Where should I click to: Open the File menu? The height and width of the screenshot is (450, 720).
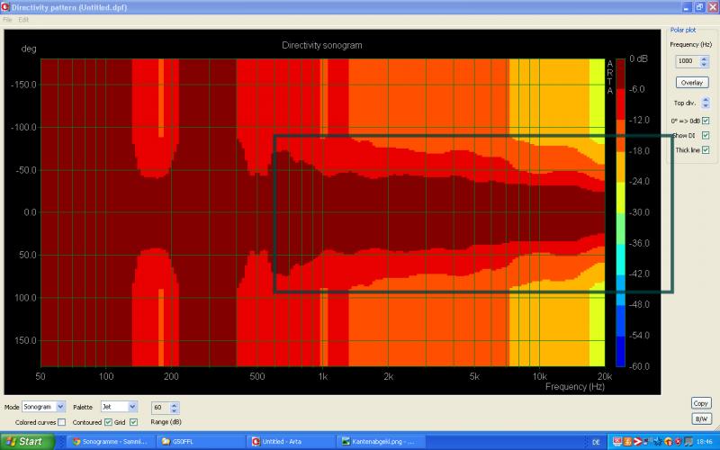point(7,19)
